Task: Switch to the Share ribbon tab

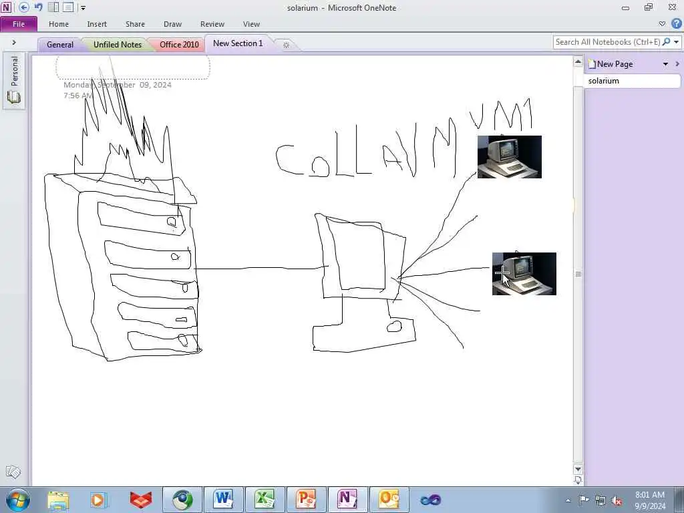Action: [135, 24]
